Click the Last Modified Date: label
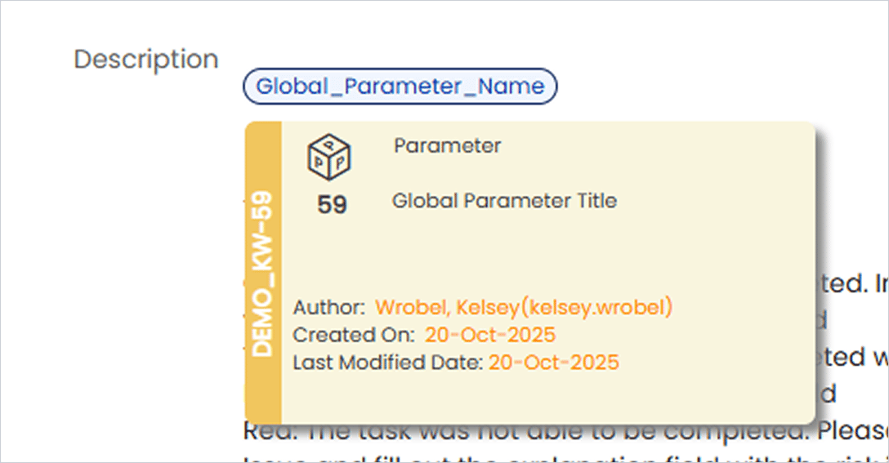The height and width of the screenshot is (463, 889). [x=388, y=362]
